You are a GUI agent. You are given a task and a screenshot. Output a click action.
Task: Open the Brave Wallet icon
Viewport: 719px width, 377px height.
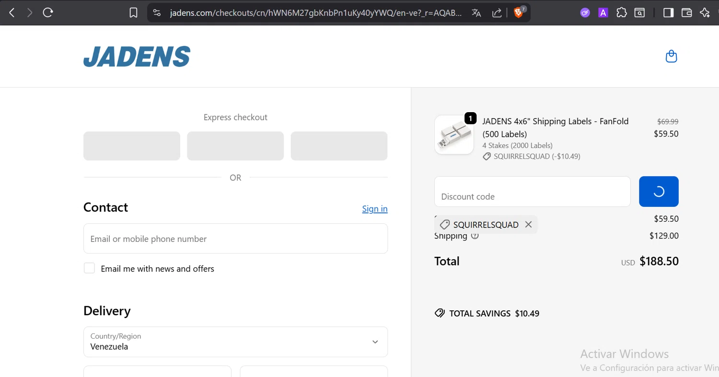click(x=686, y=13)
